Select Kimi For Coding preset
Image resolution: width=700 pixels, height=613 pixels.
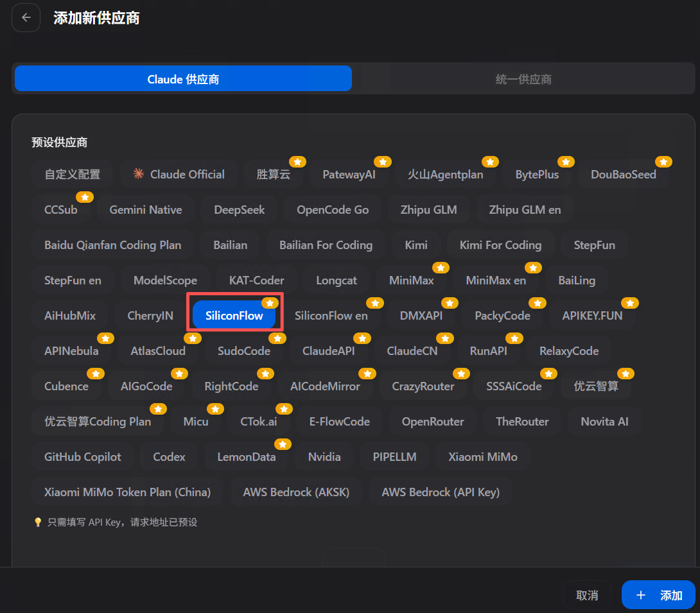pyautogui.click(x=500, y=245)
